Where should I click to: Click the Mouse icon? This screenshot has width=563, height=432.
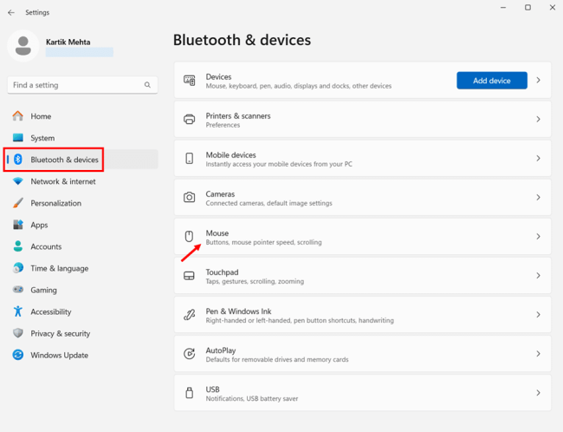coord(189,236)
